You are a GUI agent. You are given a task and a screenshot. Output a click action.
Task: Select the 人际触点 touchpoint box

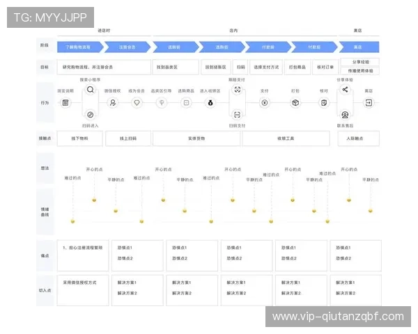tap(359, 138)
